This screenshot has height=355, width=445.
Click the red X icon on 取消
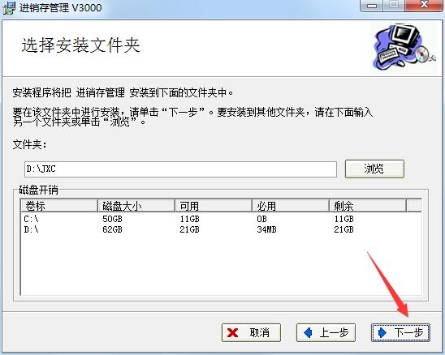click(x=232, y=333)
